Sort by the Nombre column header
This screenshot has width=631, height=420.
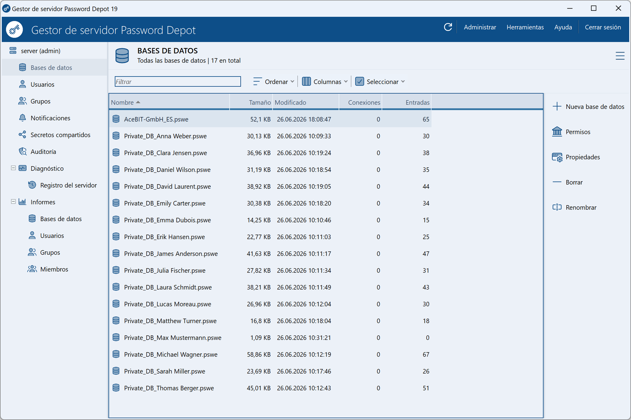169,102
